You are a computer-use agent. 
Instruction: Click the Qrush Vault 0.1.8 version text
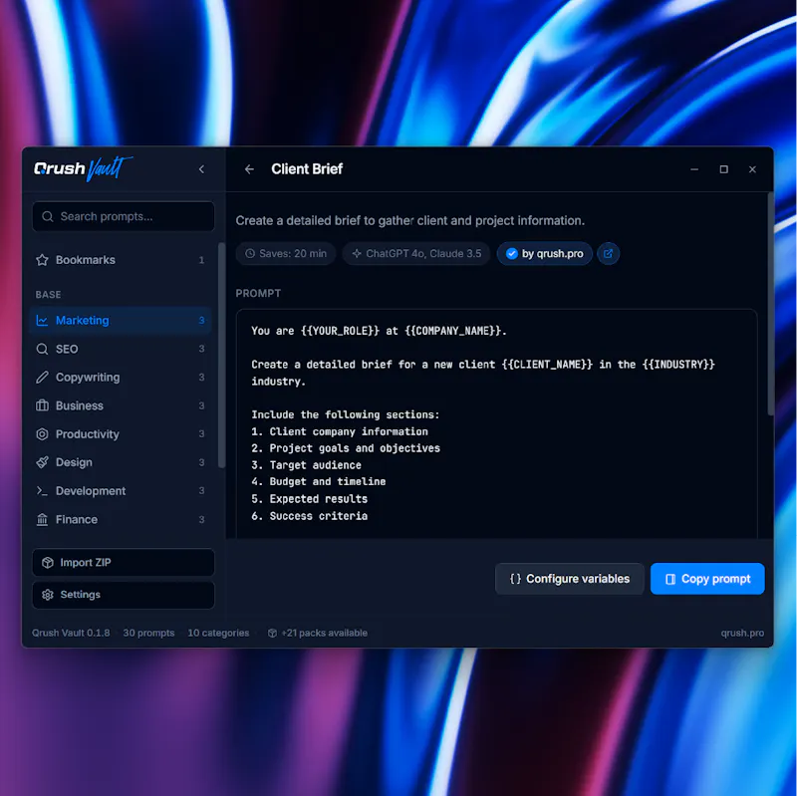(x=71, y=633)
